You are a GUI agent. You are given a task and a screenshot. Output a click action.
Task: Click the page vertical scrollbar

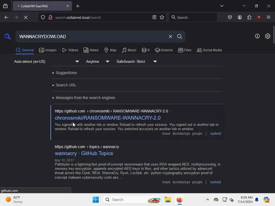(x=274, y=35)
